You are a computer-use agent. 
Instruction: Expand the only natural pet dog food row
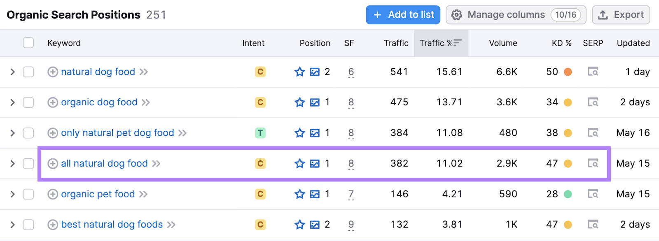12,133
